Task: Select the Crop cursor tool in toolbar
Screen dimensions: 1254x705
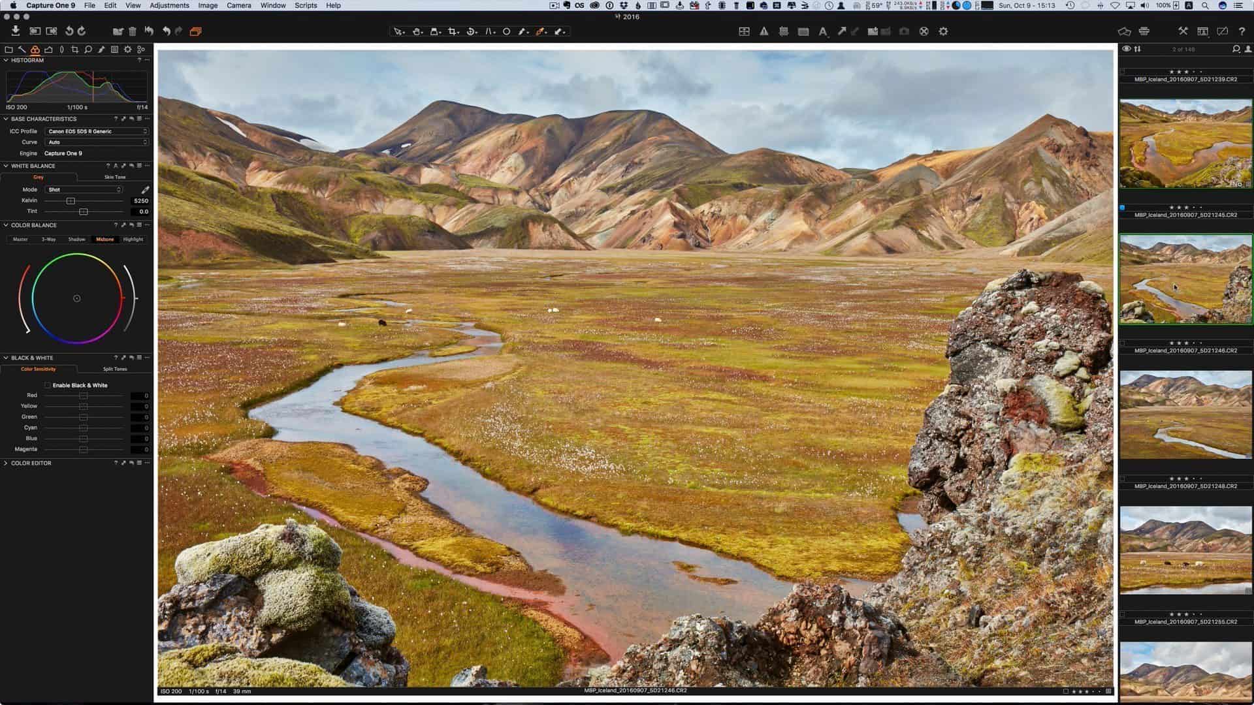Action: click(453, 31)
